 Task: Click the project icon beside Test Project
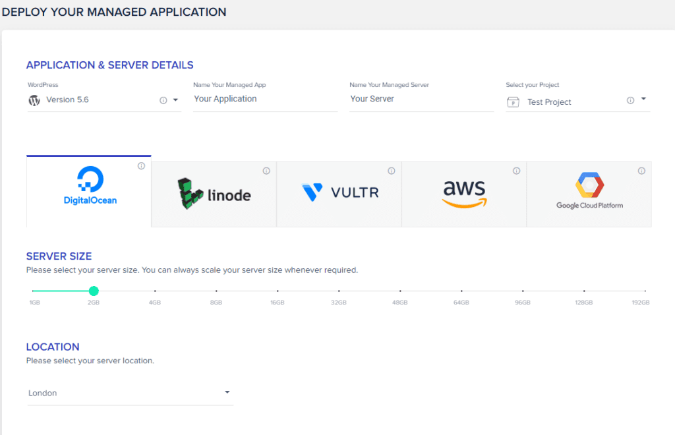point(513,102)
